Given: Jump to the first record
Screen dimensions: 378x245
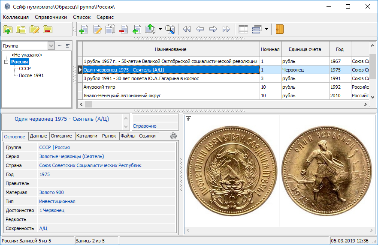Looking at the screenshot, I should pyautogui.click(x=187, y=29).
